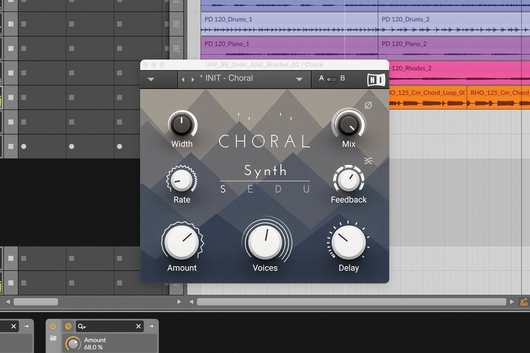Click the previous preset arrow in the header
The width and height of the screenshot is (530, 353).
point(183,79)
